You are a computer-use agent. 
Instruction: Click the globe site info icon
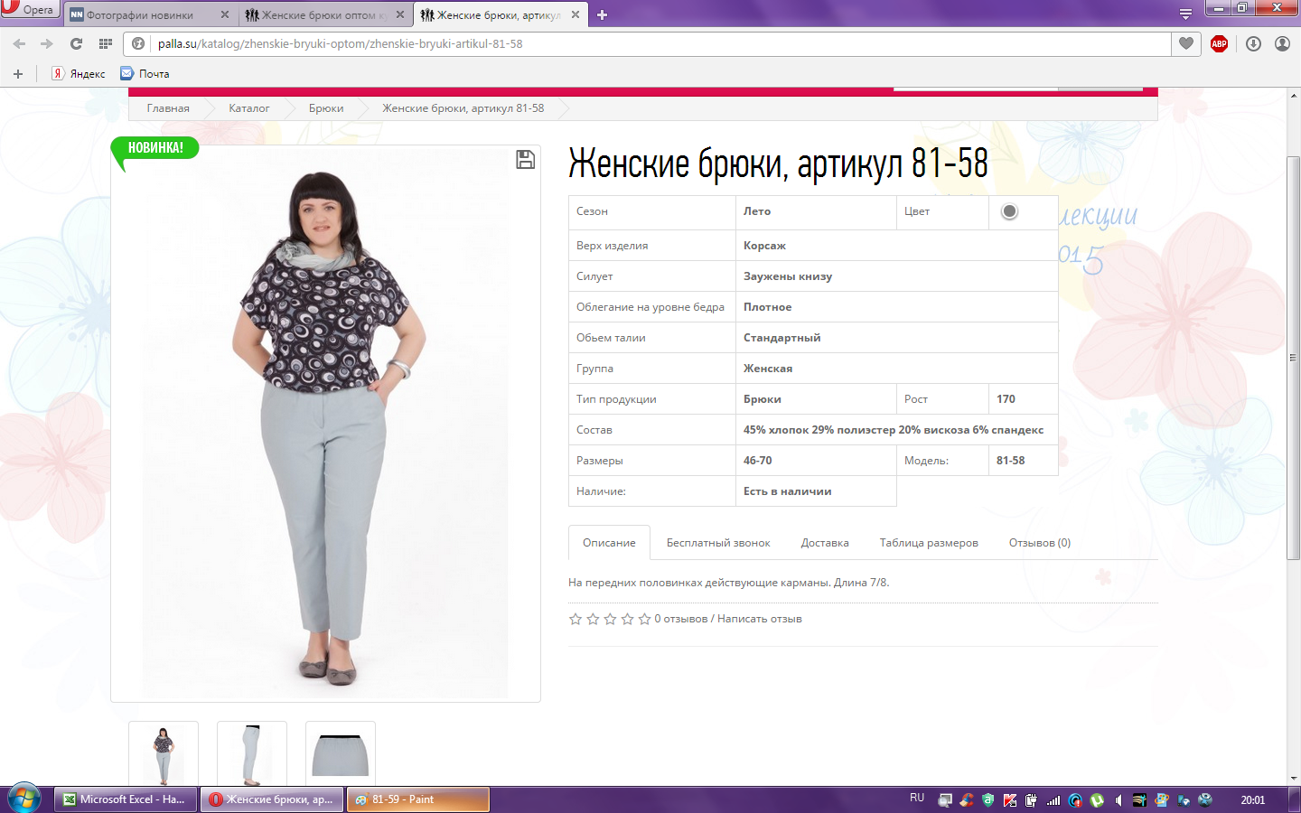point(138,43)
